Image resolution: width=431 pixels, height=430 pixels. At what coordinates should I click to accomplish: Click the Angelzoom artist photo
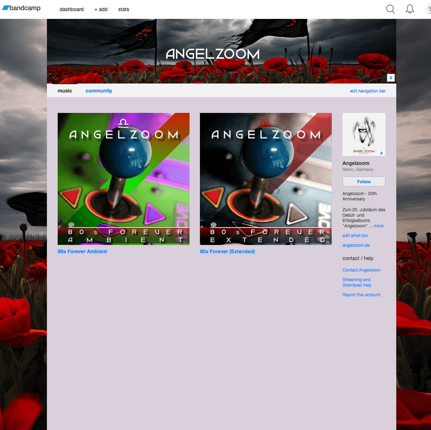(x=364, y=134)
